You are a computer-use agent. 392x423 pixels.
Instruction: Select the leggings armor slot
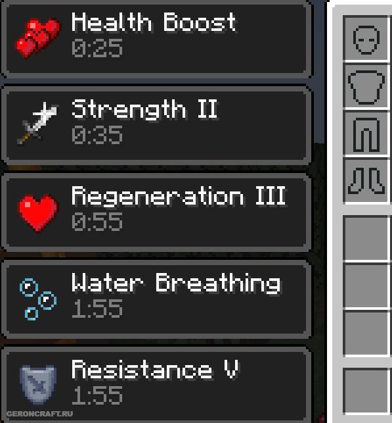tap(366, 134)
